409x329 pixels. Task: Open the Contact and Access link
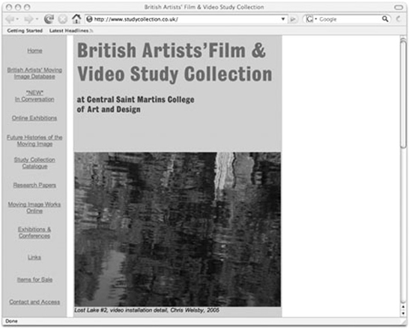click(34, 302)
